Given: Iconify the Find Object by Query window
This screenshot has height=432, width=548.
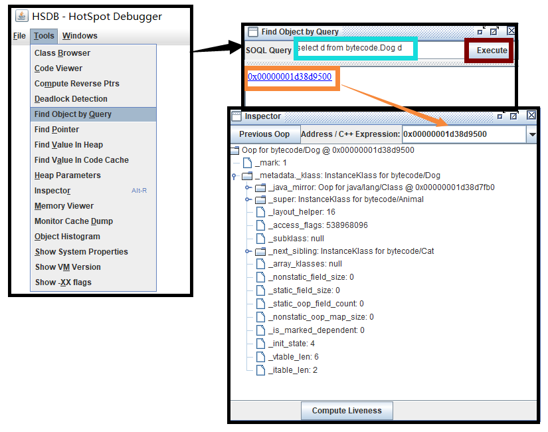Looking at the screenshot, I should [481, 31].
